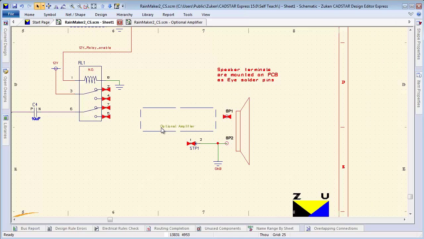
Task: Open the Tools ribbon tab
Action: click(188, 15)
